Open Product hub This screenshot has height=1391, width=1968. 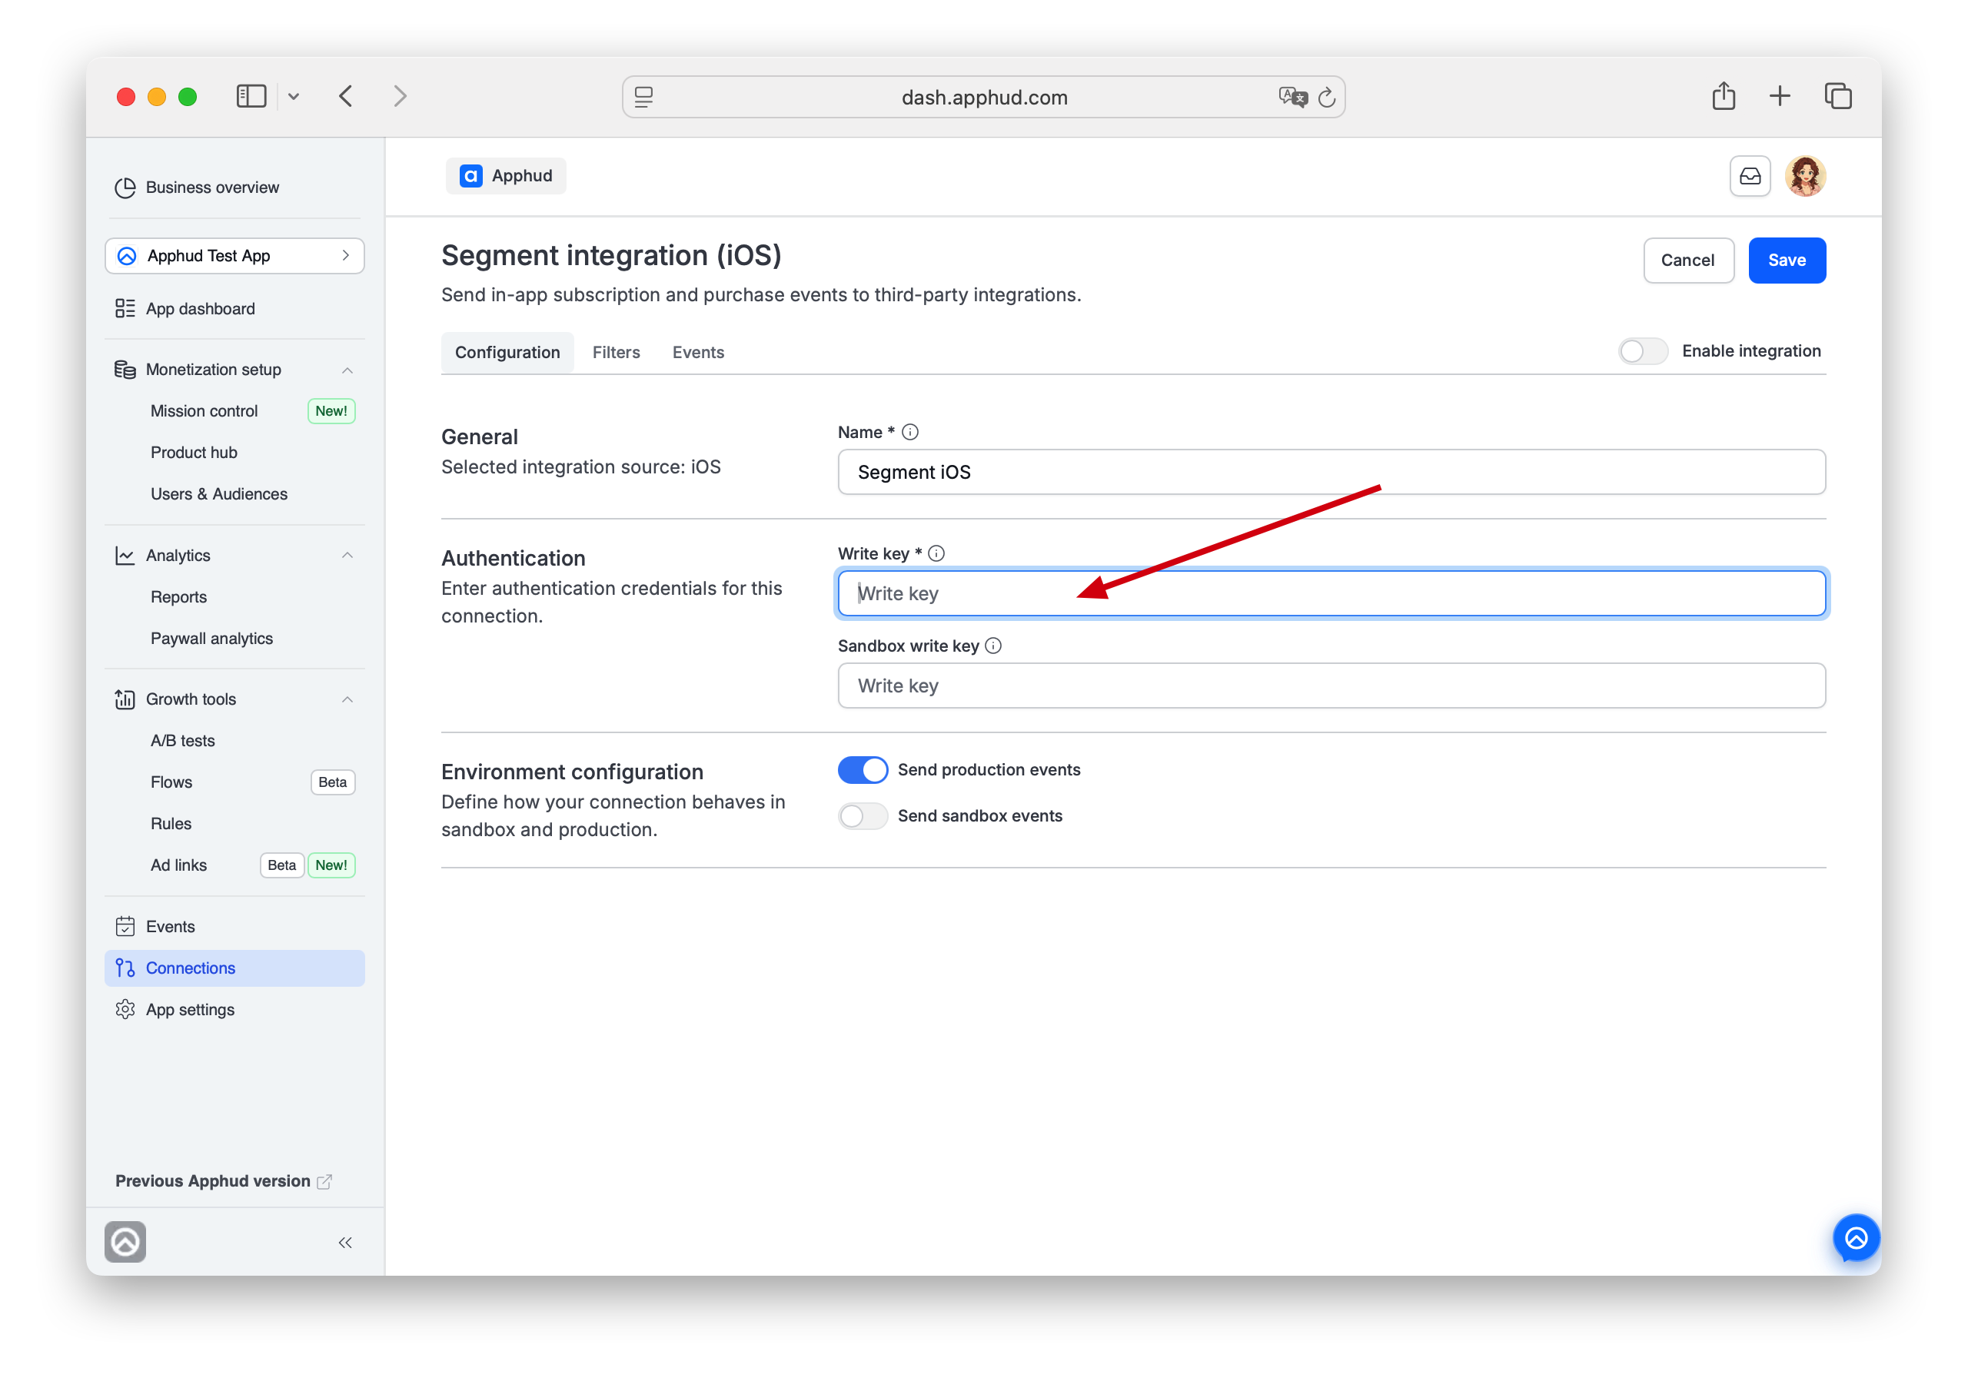pos(194,453)
